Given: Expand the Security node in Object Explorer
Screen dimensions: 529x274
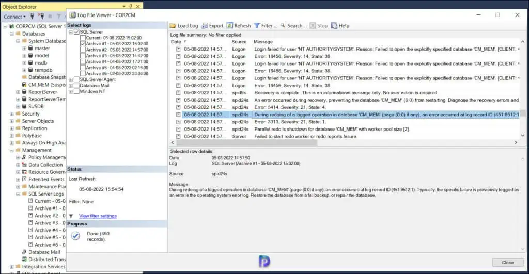Looking at the screenshot, I should [x=12, y=114].
